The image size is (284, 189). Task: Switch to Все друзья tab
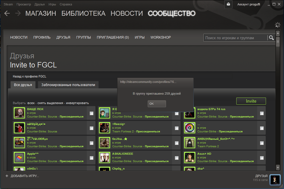(23, 85)
